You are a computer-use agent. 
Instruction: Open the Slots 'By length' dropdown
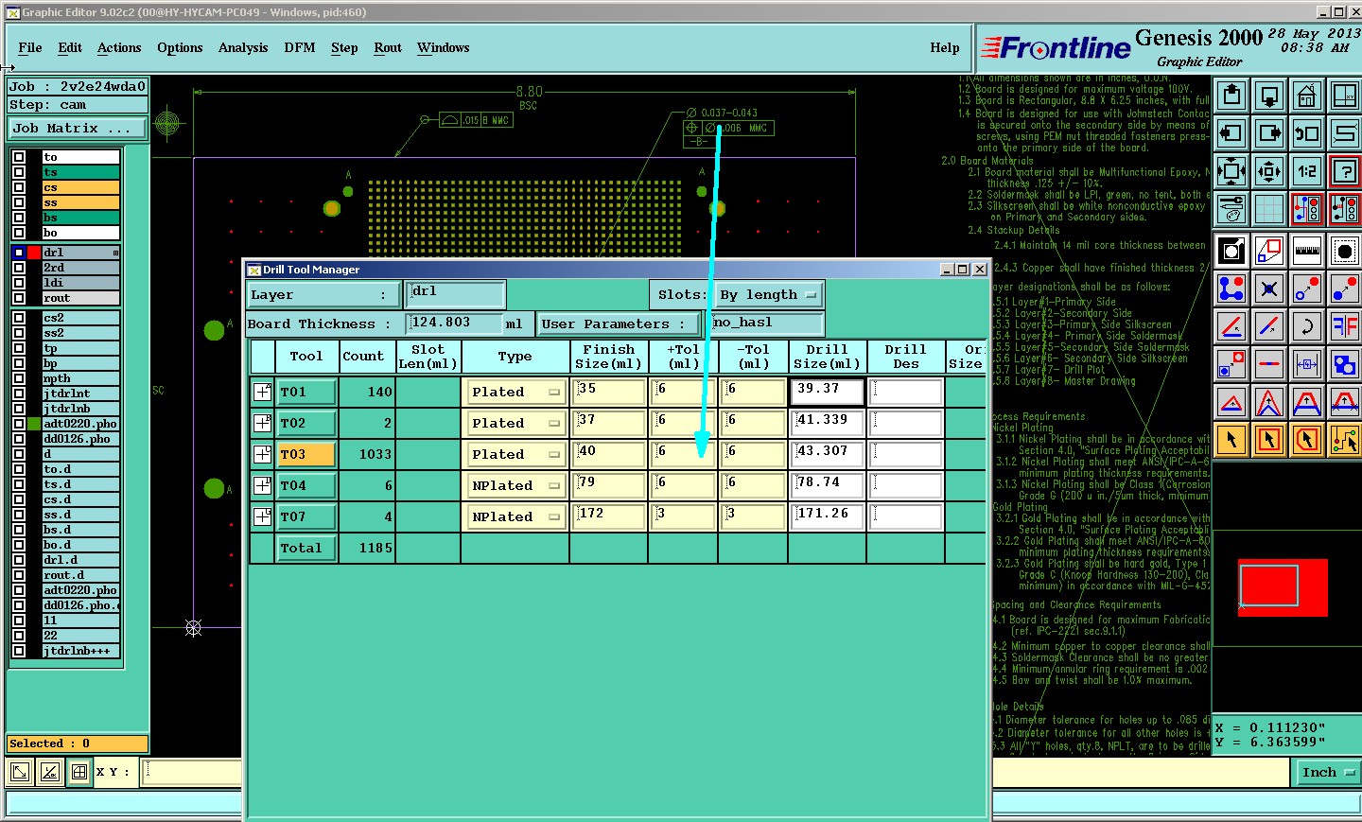[x=768, y=295]
